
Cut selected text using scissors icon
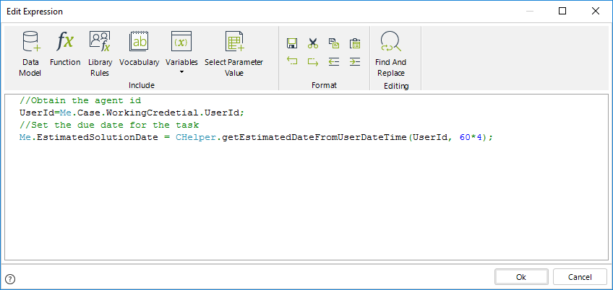point(313,43)
